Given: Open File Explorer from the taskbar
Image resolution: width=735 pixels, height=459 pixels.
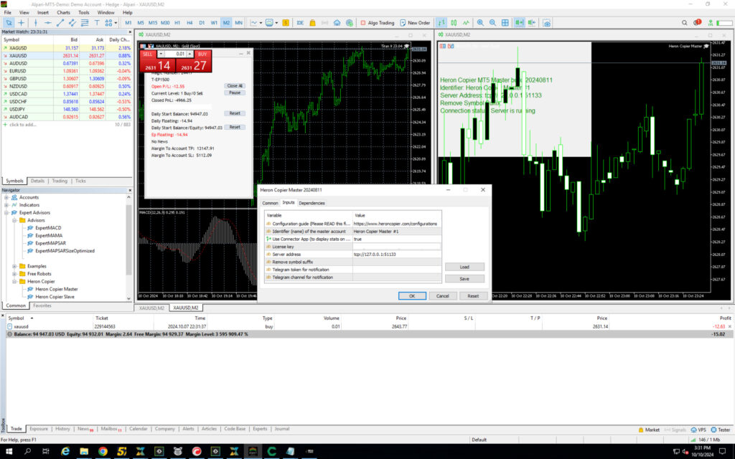Looking at the screenshot, I should [84, 451].
